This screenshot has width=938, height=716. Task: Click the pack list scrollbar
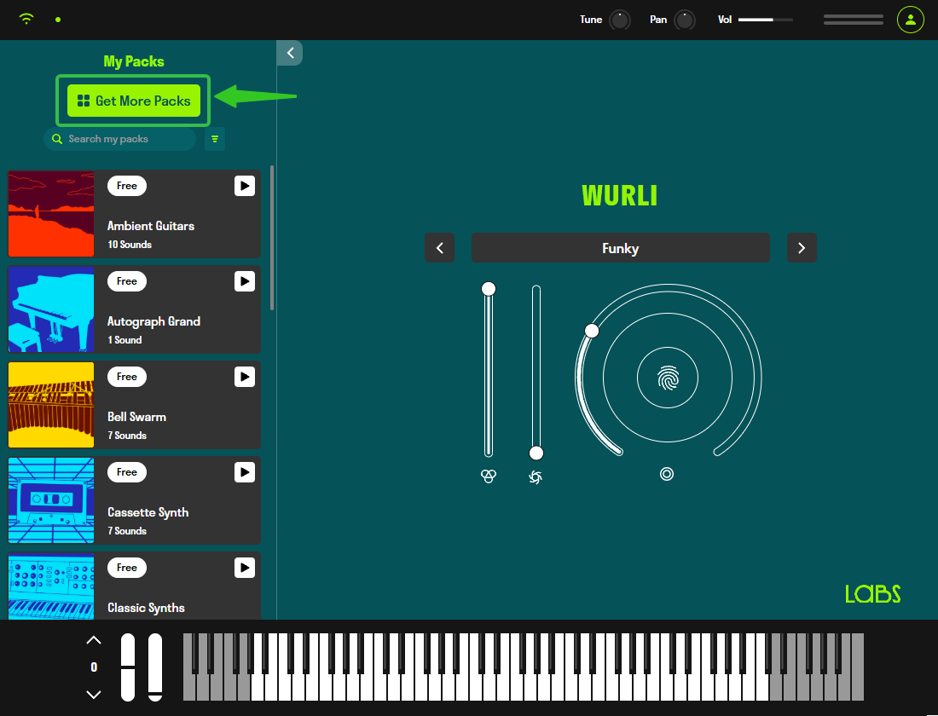coord(272,238)
